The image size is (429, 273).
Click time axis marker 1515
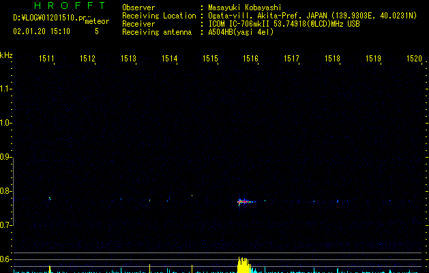210,59
